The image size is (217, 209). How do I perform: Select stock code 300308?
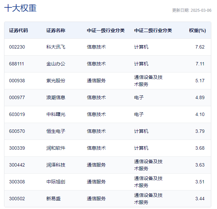pos(17,182)
